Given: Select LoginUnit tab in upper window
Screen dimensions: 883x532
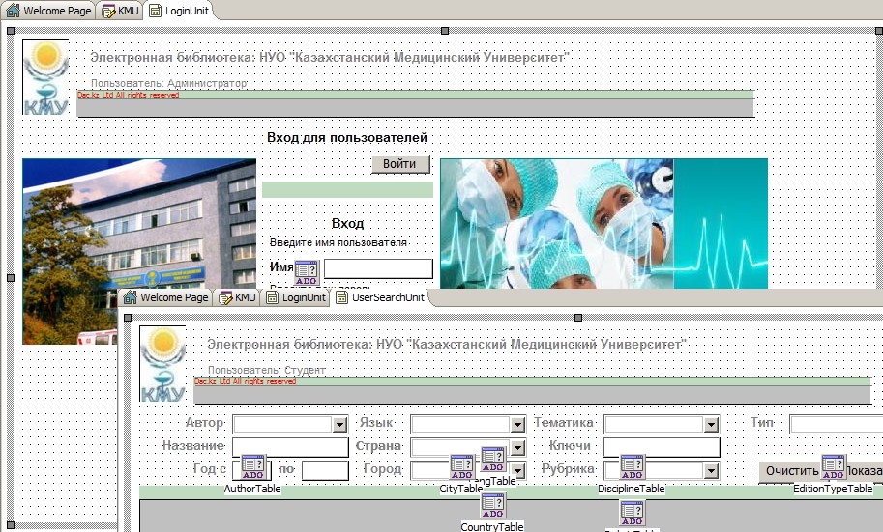Looking at the screenshot, I should point(179,11).
